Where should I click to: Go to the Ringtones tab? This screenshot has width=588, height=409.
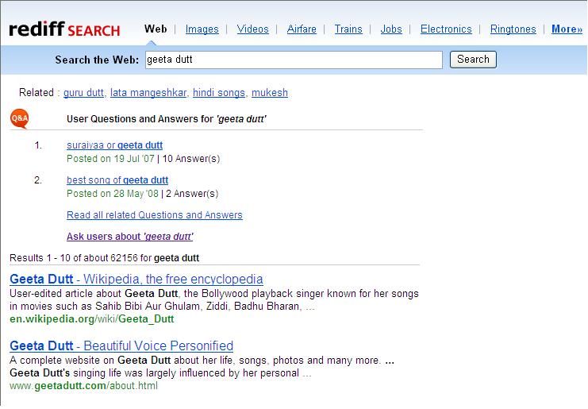(x=513, y=29)
